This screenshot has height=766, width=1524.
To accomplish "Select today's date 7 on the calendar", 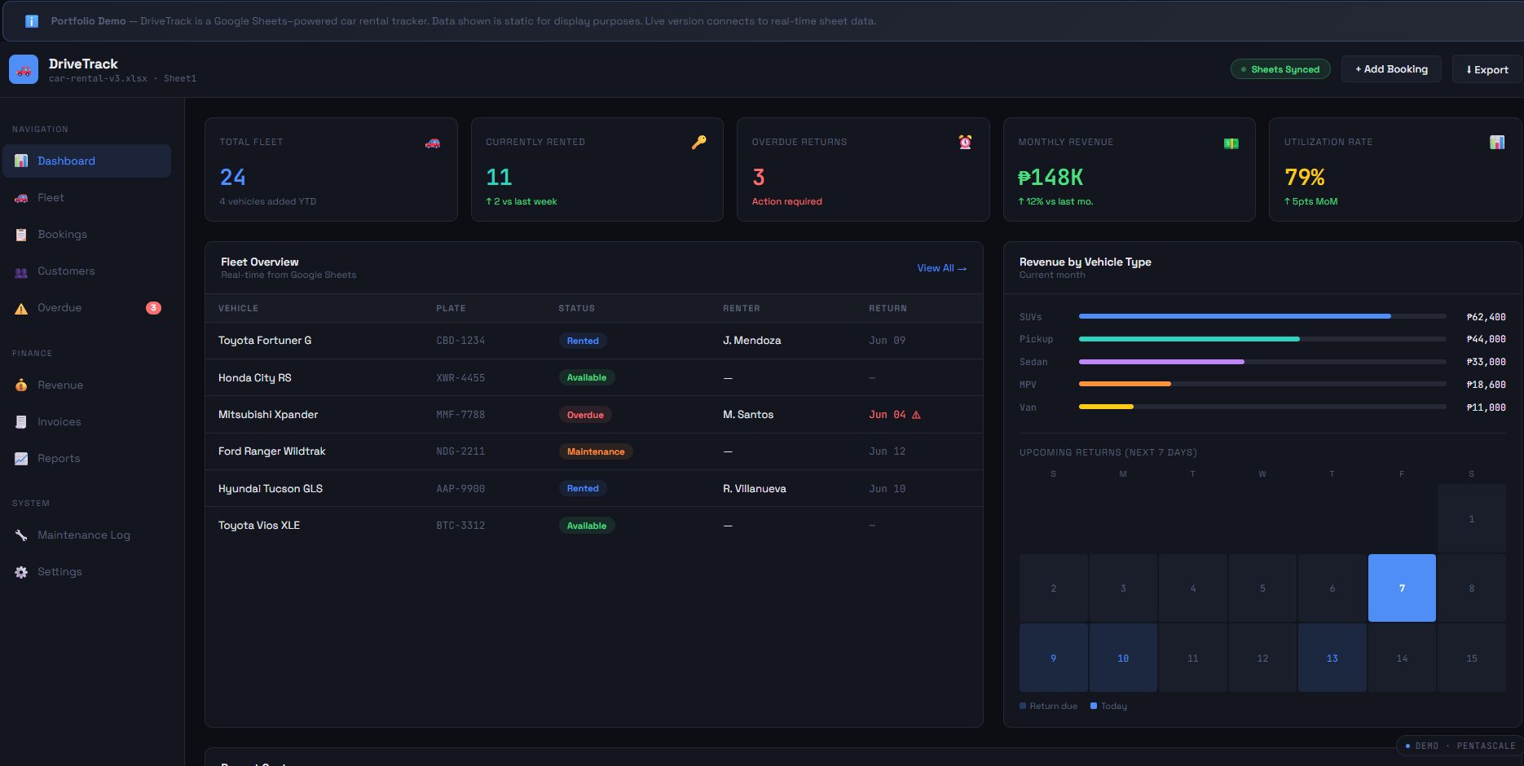I will click(x=1402, y=588).
